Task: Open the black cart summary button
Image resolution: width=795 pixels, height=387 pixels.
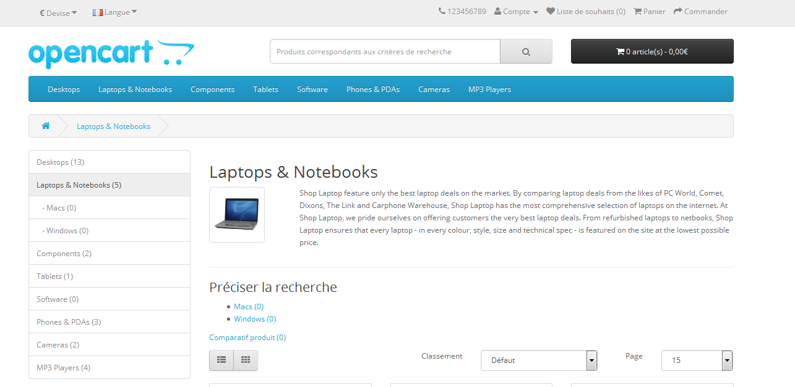Action: point(652,51)
